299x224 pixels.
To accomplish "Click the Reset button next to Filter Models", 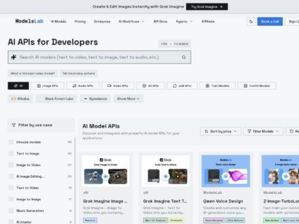I will point(293,131).
